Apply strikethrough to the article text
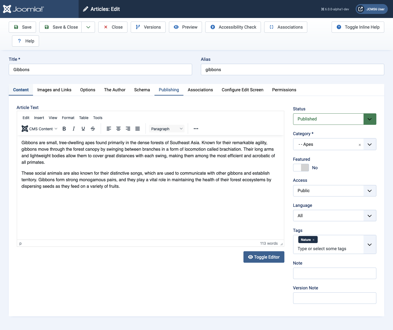The width and height of the screenshot is (393, 330). 93,129
